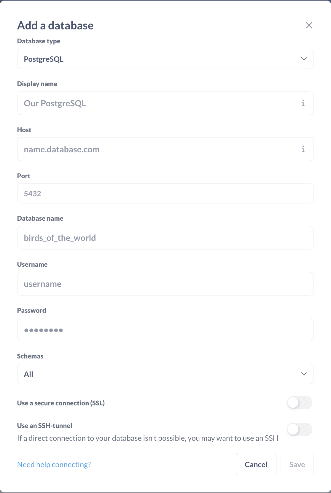Click the Host field info icon
331x493 pixels.
pos(303,149)
